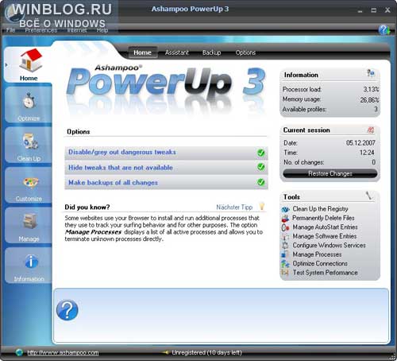Image resolution: width=397 pixels, height=361 pixels.
Task: Click Manage Processes tool link
Action: click(x=317, y=254)
